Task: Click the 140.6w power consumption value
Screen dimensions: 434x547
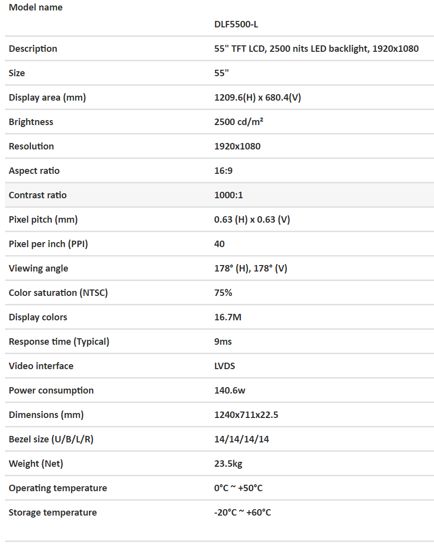Action: [x=229, y=390]
